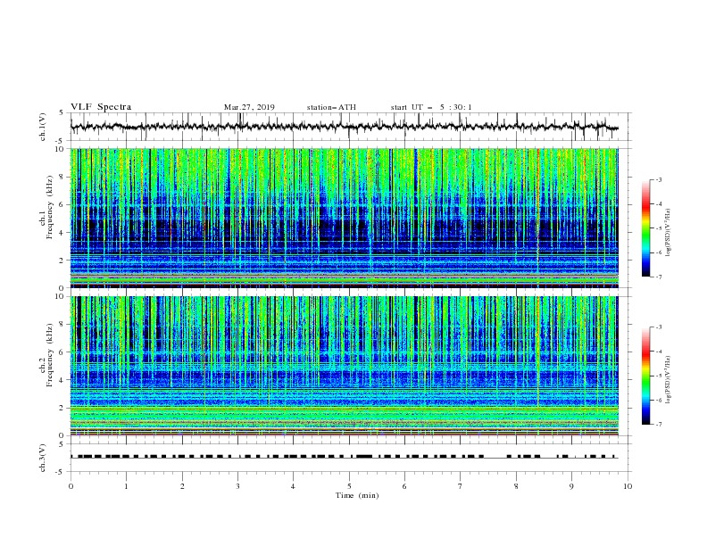Click the "VLF Spectra" title text

[x=101, y=107]
